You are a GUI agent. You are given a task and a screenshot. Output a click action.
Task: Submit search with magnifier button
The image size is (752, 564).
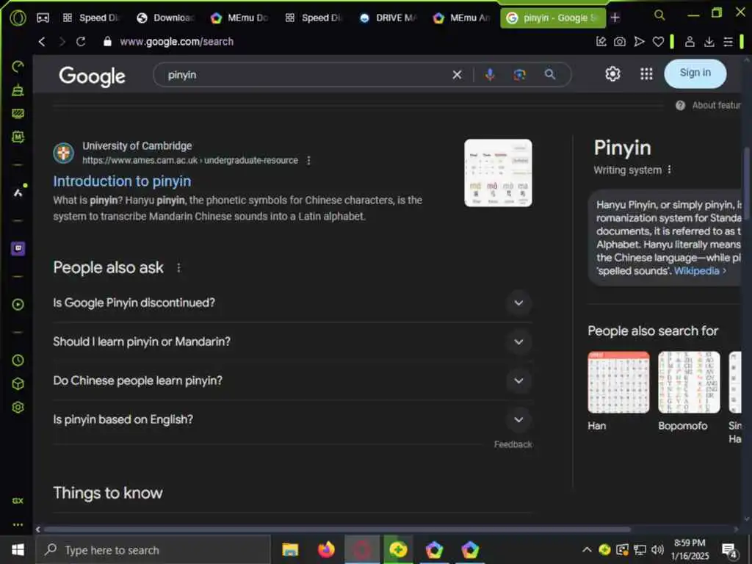(550, 74)
